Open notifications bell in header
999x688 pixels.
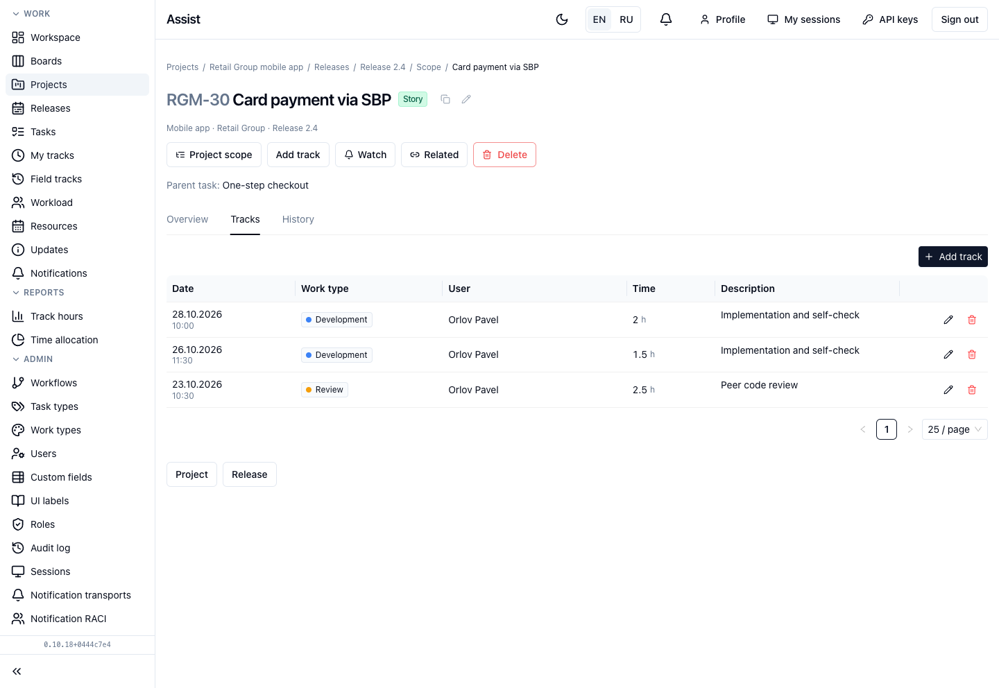tap(666, 19)
